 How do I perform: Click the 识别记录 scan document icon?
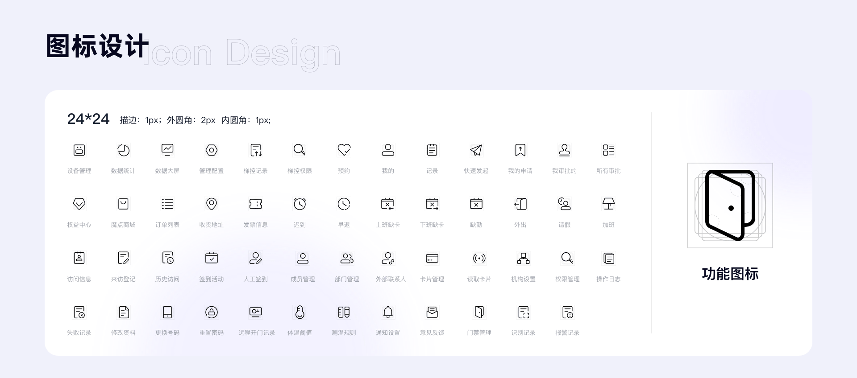coord(524,312)
